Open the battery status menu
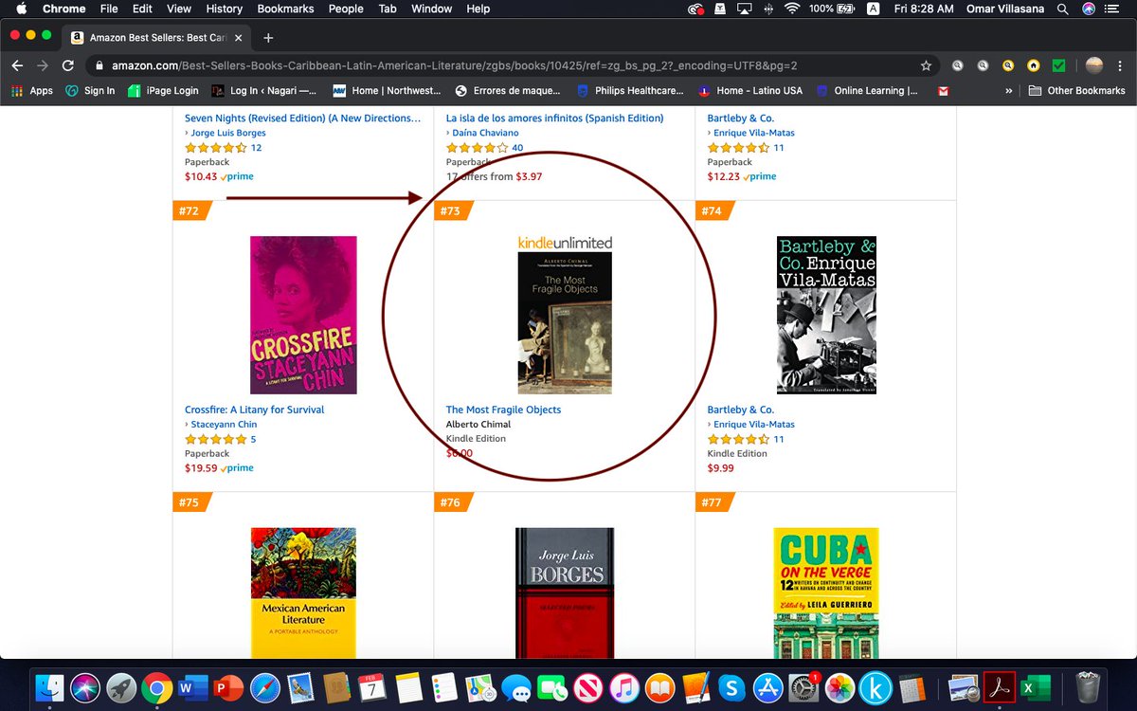The image size is (1137, 711). (831, 9)
